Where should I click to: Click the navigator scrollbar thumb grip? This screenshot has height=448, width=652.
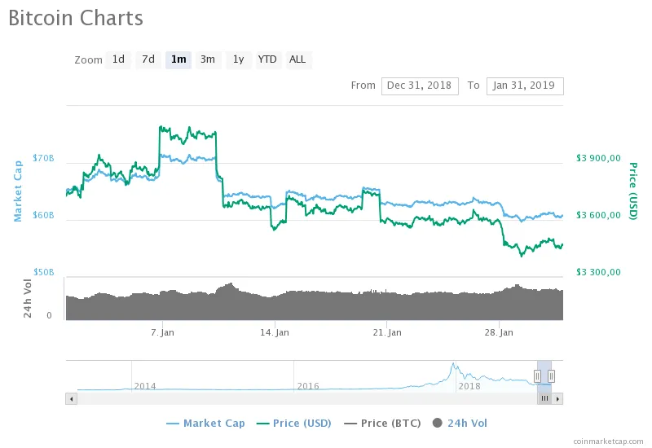(544, 399)
